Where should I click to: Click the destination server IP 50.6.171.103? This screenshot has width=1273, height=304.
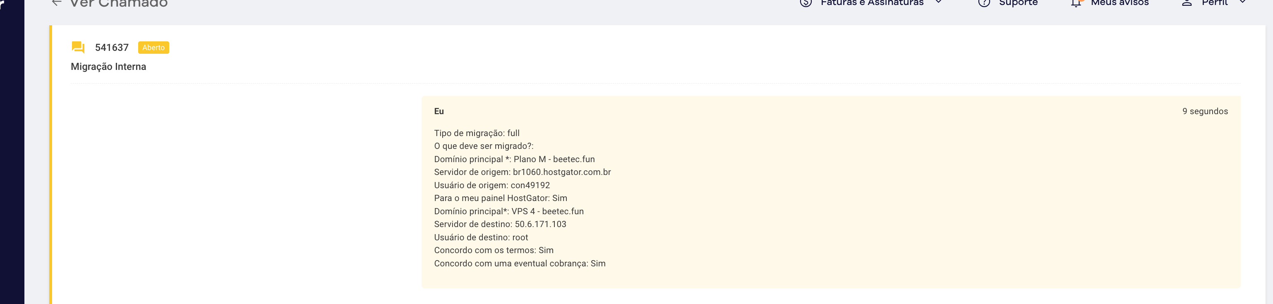click(x=540, y=224)
